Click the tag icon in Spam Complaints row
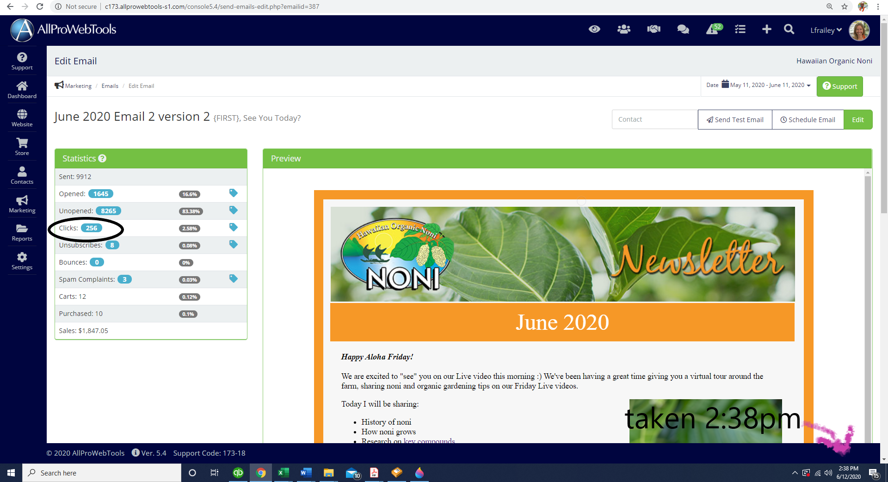The height and width of the screenshot is (482, 888). 234,278
